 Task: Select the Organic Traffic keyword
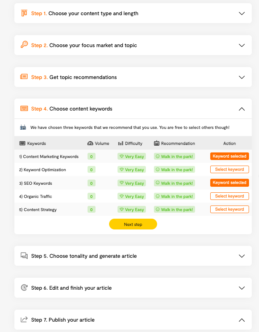(229, 196)
